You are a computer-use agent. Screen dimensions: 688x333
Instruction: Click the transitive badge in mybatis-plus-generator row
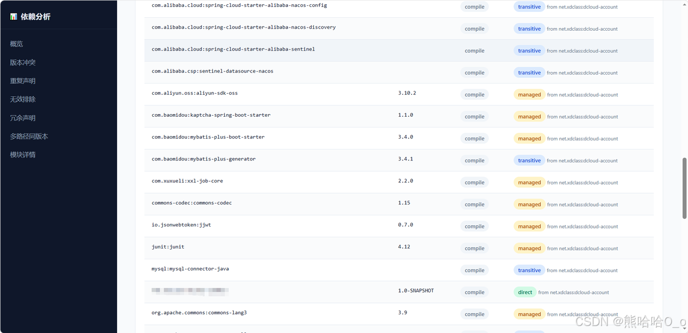tap(529, 161)
